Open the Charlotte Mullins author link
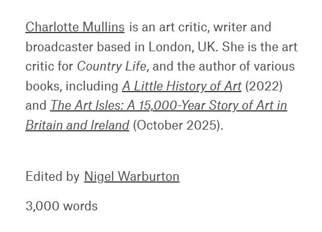322x232 pixels. click(75, 27)
